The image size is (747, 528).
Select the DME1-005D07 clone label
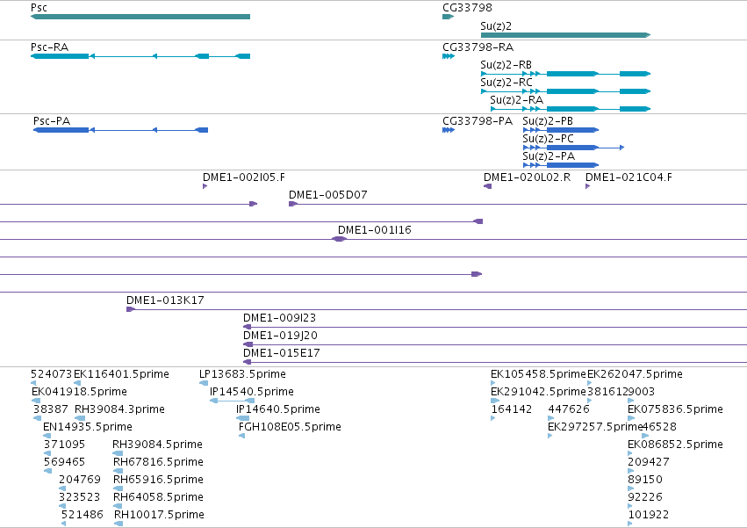(x=327, y=195)
